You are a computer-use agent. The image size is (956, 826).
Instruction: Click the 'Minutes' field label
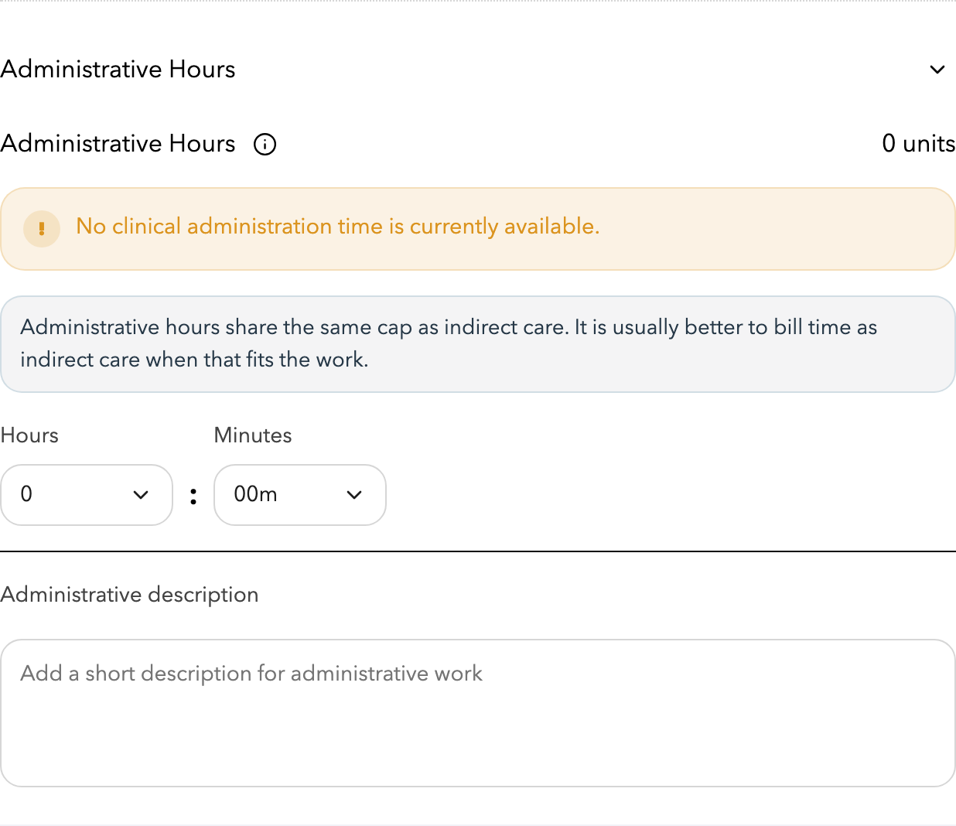(x=253, y=435)
